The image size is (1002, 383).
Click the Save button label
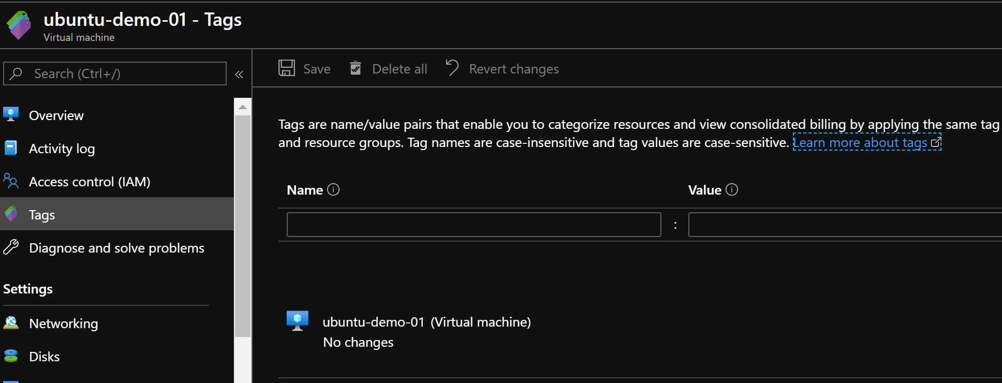point(317,69)
